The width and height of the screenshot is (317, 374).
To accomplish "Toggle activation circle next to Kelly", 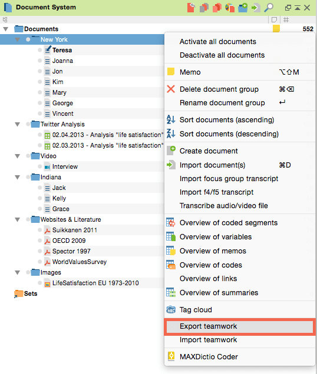I will pyautogui.click(x=39, y=198).
